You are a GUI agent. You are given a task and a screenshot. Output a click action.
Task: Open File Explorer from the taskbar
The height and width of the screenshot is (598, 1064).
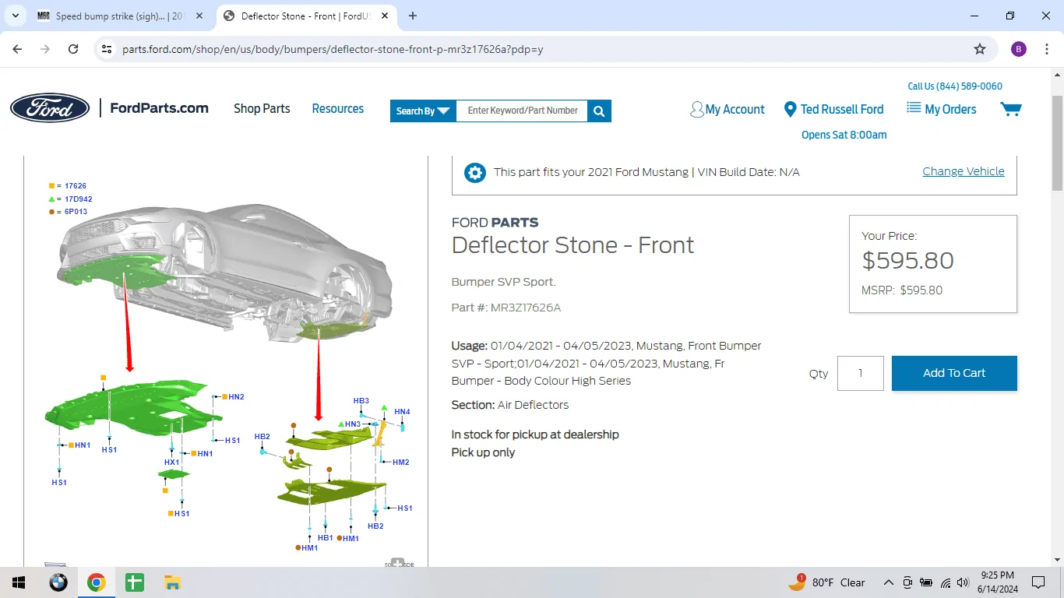click(173, 582)
